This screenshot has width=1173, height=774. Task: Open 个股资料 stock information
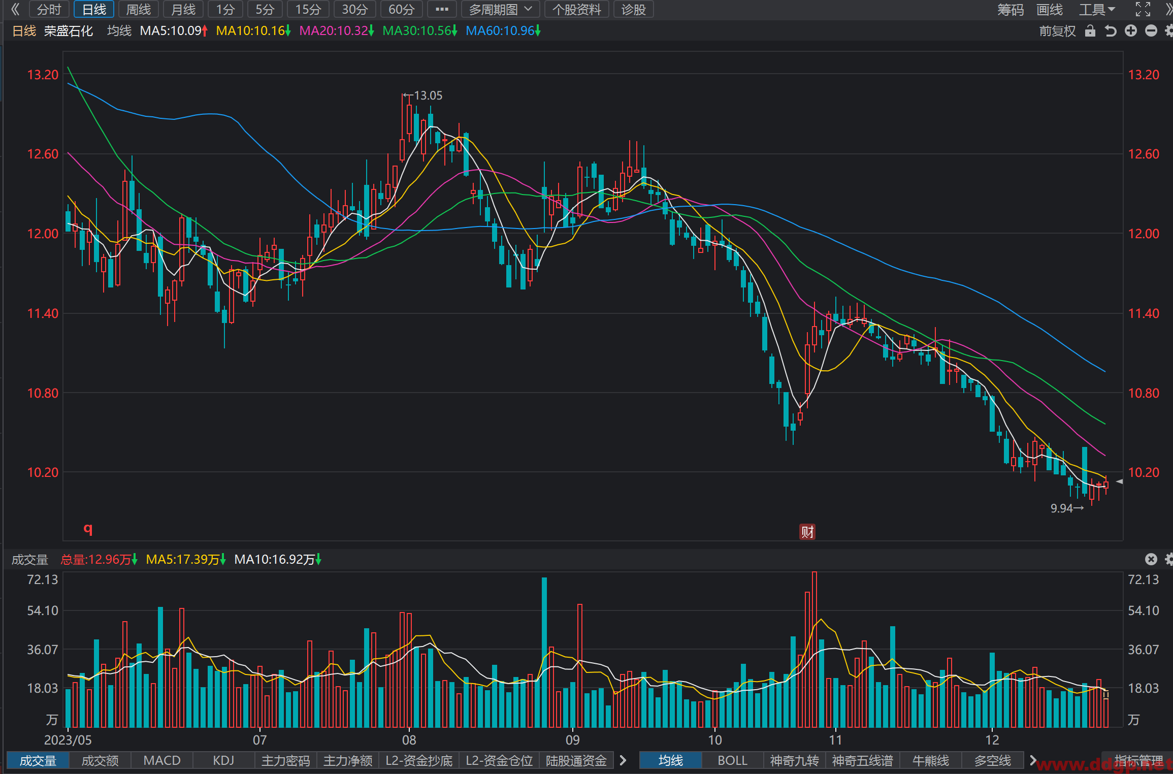576,9
